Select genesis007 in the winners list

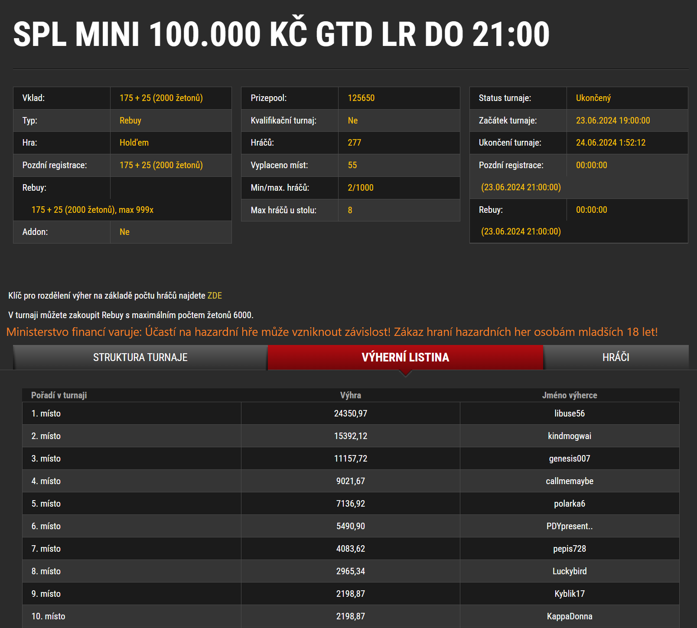(x=570, y=458)
